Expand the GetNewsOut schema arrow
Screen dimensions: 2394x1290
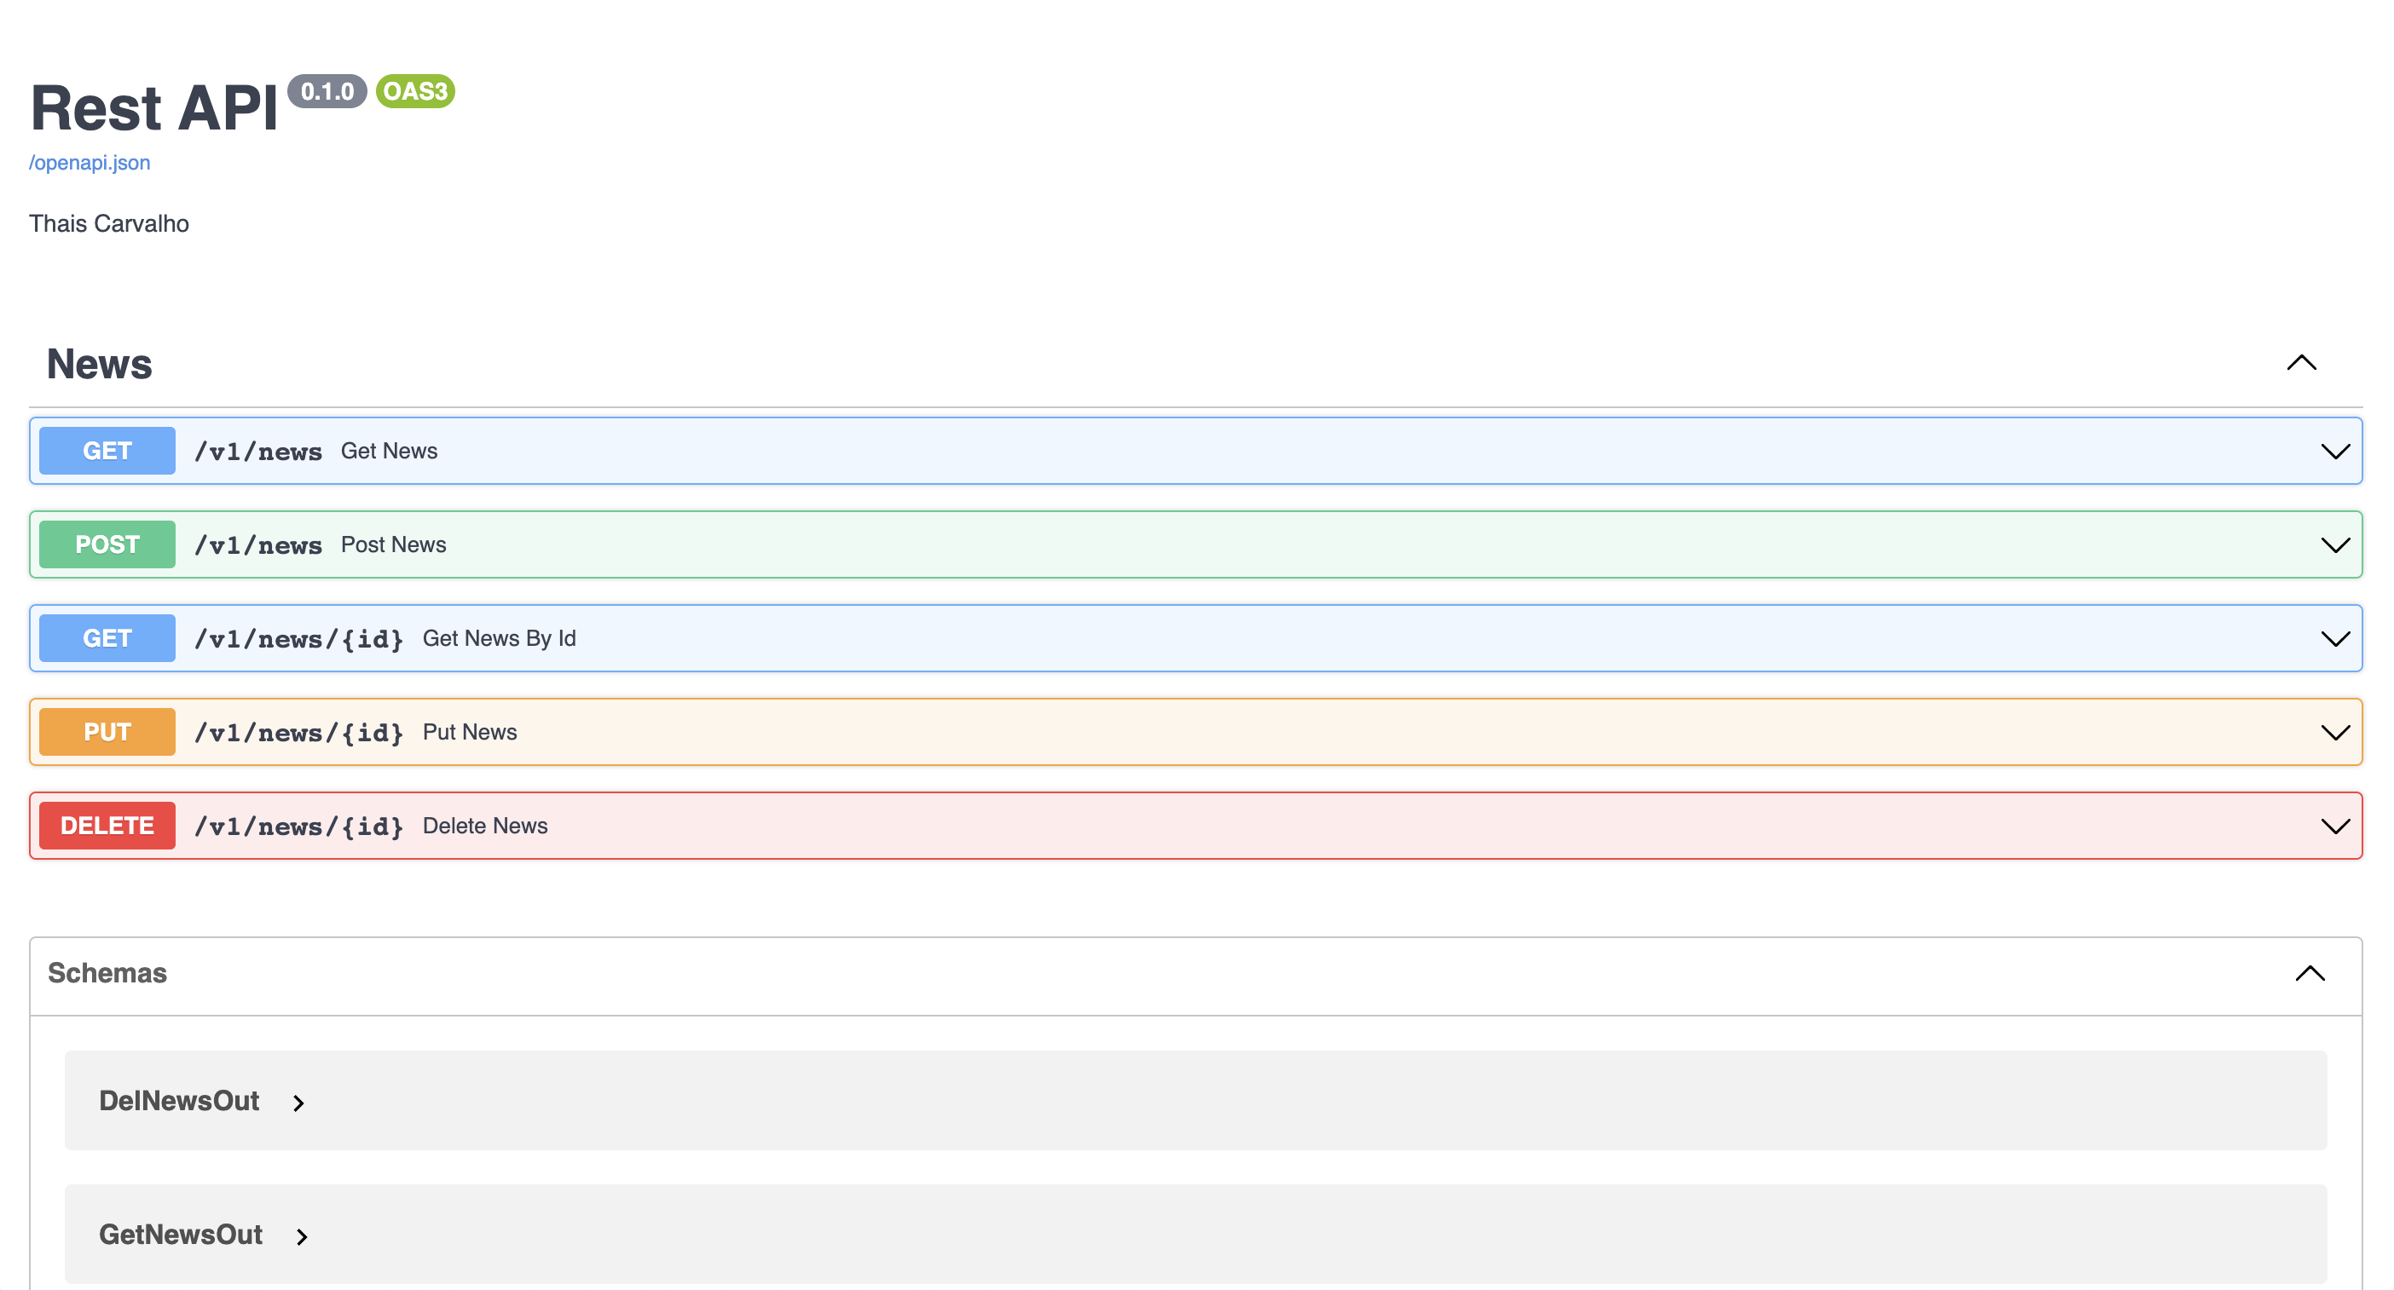[x=302, y=1237]
